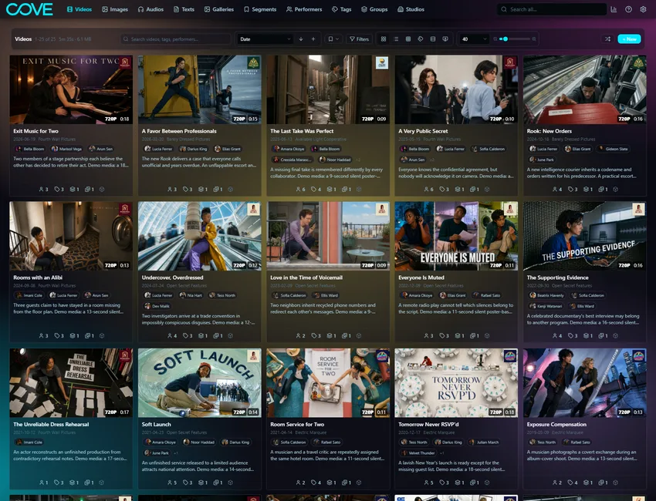Image resolution: width=656 pixels, height=501 pixels.
Task: Open performer chip Darius King on A Favor Between Professionals
Action: point(193,149)
